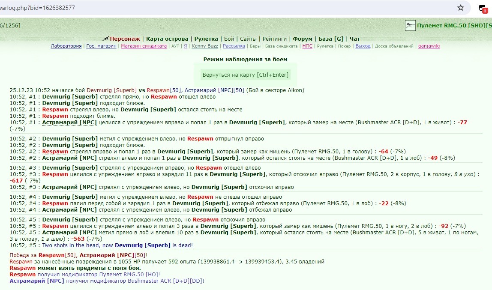Screen dimensions: 492x290
Task: Open Астрамарий [NPC][50] in the battle header
Action: [214, 90]
